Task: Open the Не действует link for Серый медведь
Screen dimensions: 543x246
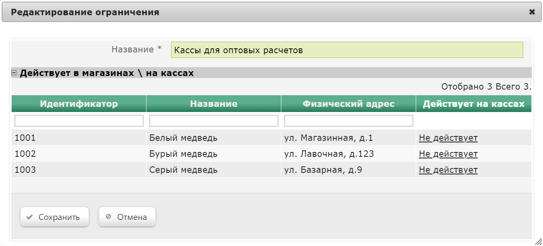Action: point(448,170)
